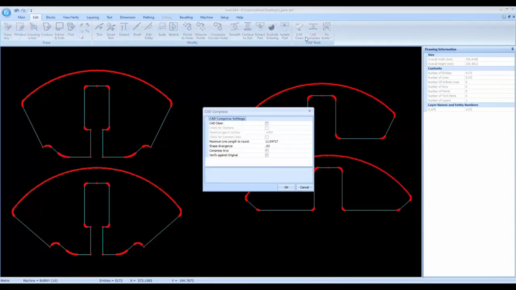Select the Number of Lines row

[x=469, y=78]
